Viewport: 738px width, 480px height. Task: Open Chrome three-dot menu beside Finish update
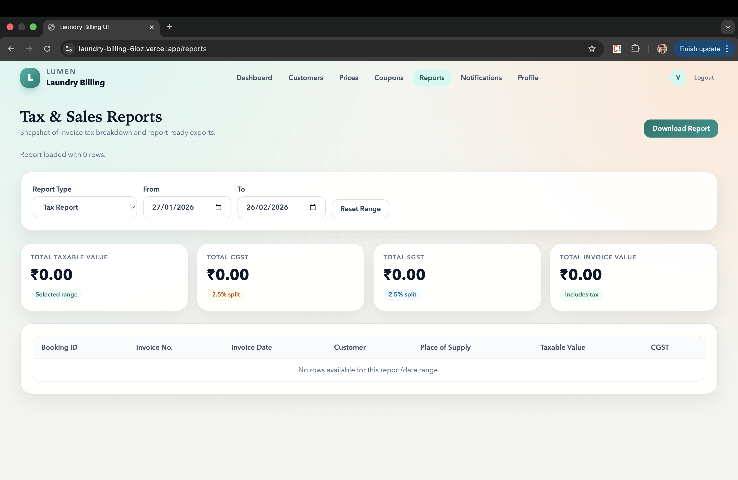(x=727, y=49)
